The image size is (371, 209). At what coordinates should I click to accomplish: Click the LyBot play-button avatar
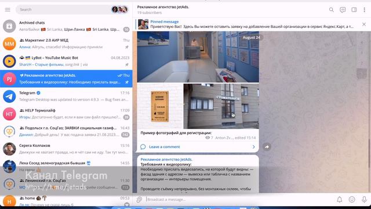[x=9, y=62]
